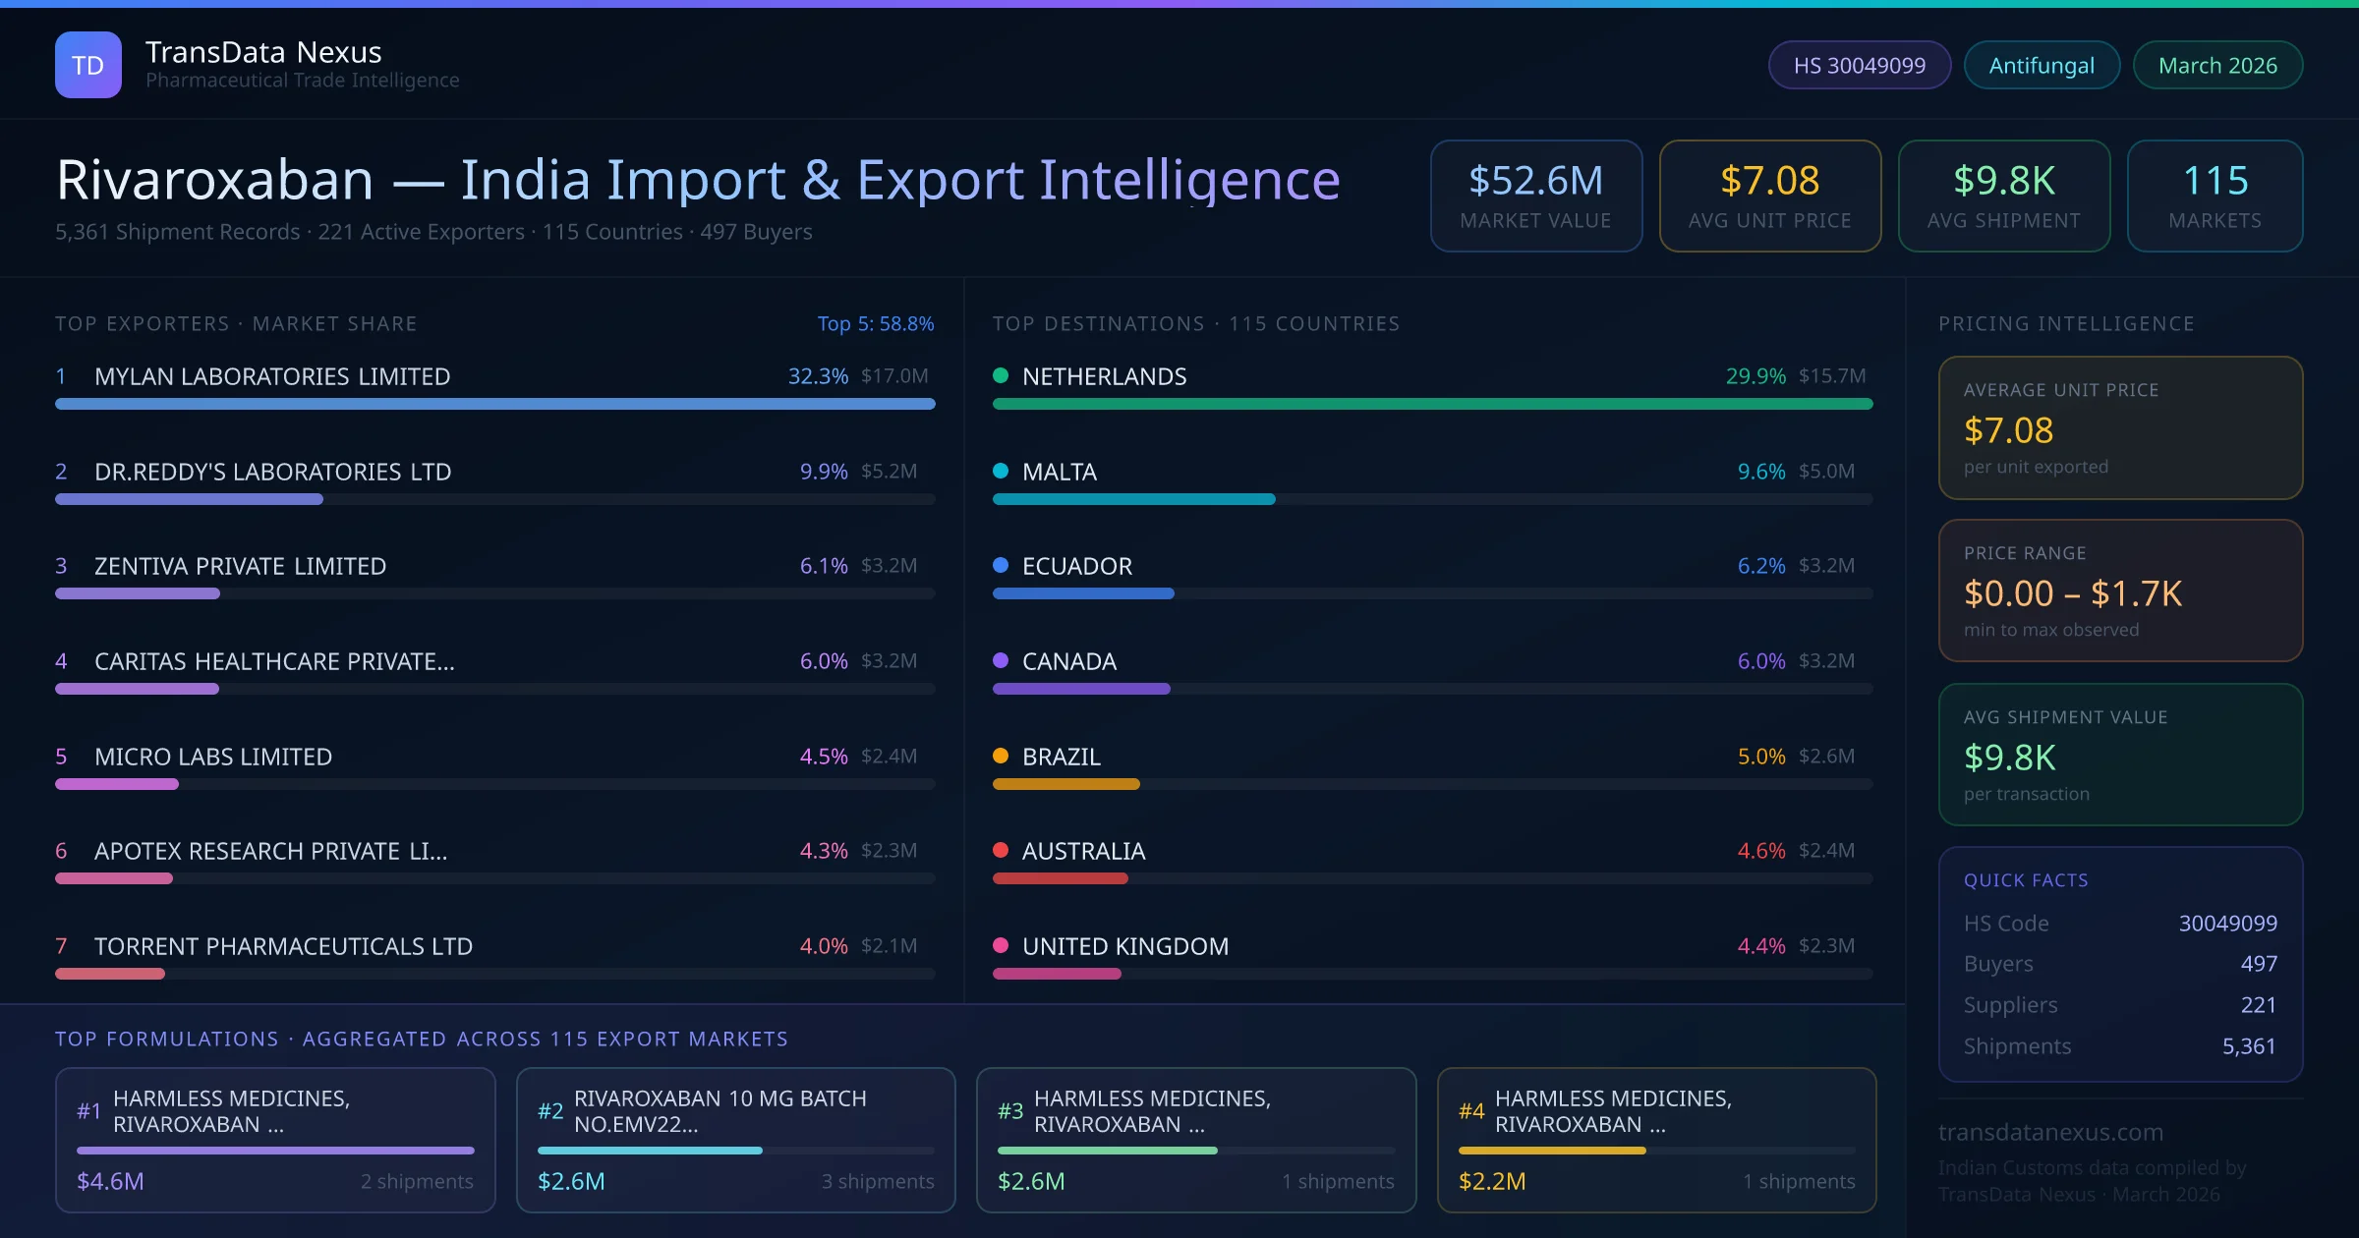Open the $52.6M Market Value card
This screenshot has width=2359, height=1238.
[1535, 196]
